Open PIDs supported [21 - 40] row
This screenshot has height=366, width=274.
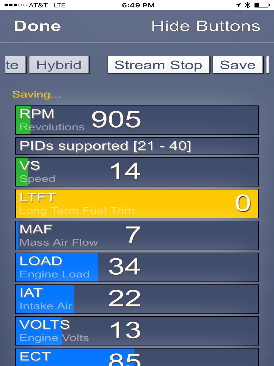pyautogui.click(x=137, y=146)
